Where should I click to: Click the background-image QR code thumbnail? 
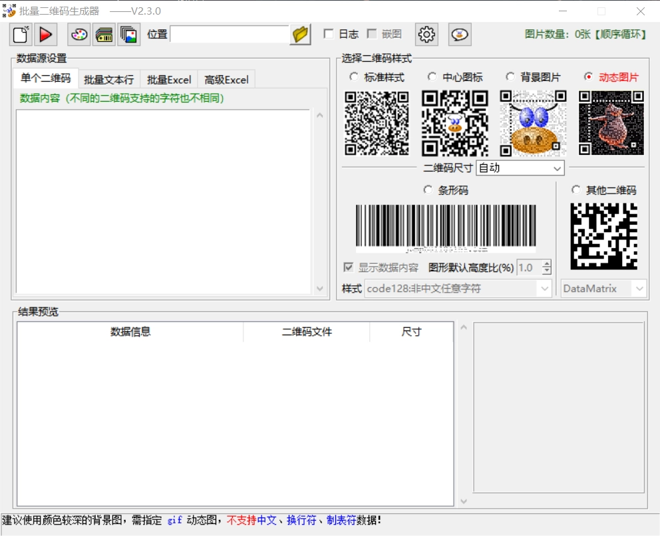pos(534,123)
